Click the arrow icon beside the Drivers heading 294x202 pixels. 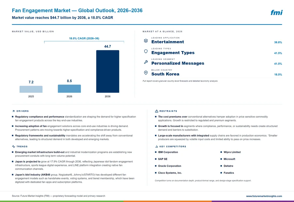pyautogui.click(x=13, y=111)
